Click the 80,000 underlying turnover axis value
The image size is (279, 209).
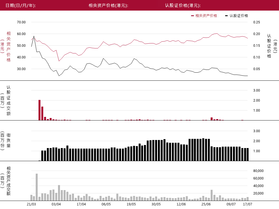point(258,171)
